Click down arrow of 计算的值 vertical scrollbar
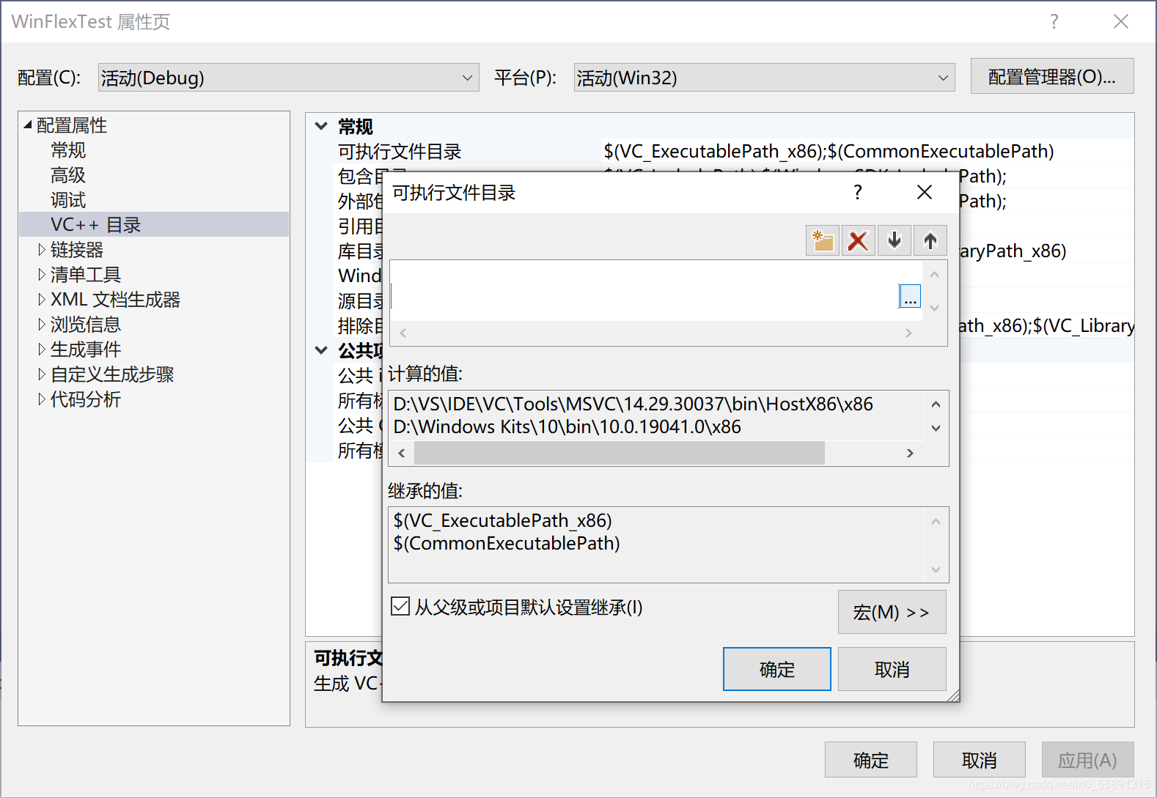The width and height of the screenshot is (1157, 798). pos(936,428)
